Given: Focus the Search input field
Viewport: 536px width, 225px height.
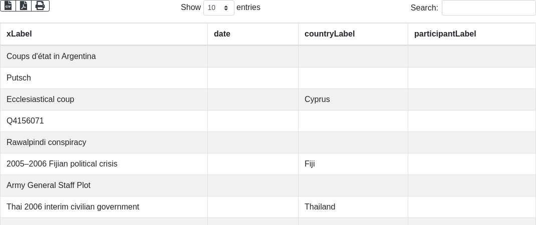Looking at the screenshot, I should [488, 7].
